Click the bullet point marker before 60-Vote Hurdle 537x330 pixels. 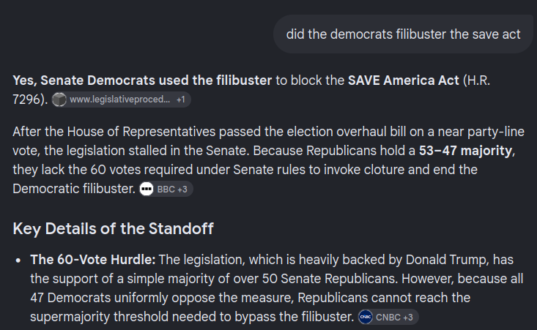tap(18, 260)
